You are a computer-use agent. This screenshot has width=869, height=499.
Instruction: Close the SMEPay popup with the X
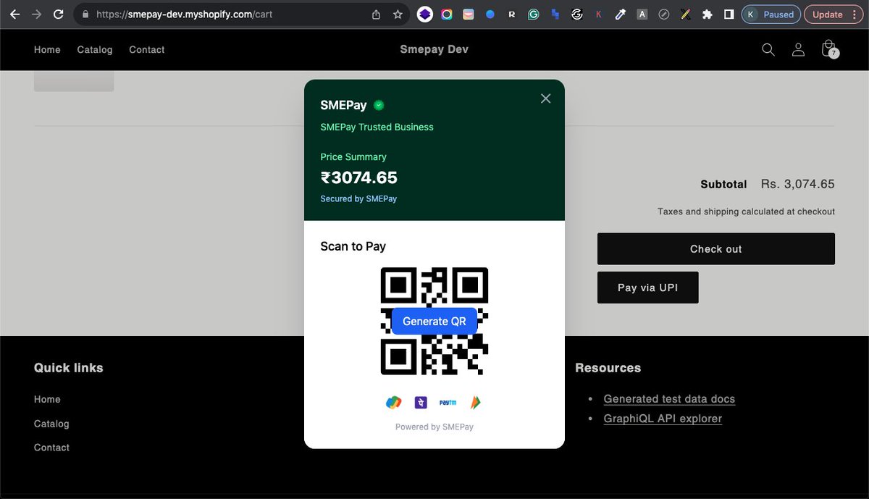click(x=546, y=98)
